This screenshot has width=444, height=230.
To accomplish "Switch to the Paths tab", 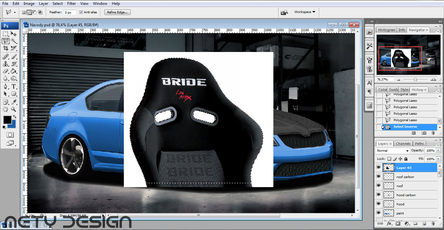I will (x=419, y=144).
